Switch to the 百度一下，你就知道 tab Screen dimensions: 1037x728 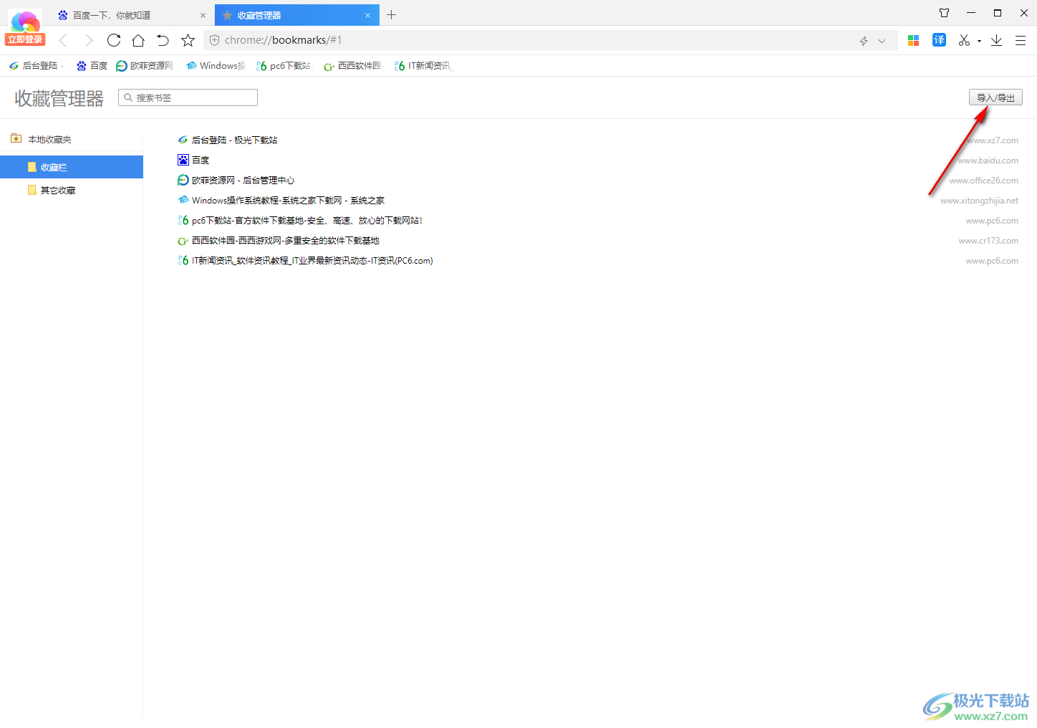[x=132, y=15]
